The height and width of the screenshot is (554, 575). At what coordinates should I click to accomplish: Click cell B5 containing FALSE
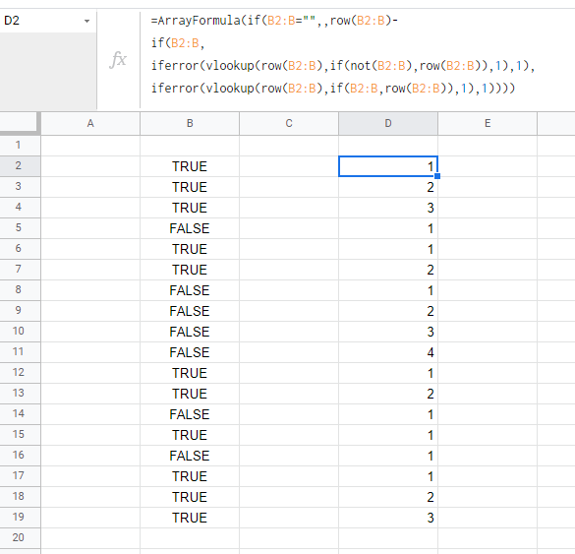tap(190, 228)
